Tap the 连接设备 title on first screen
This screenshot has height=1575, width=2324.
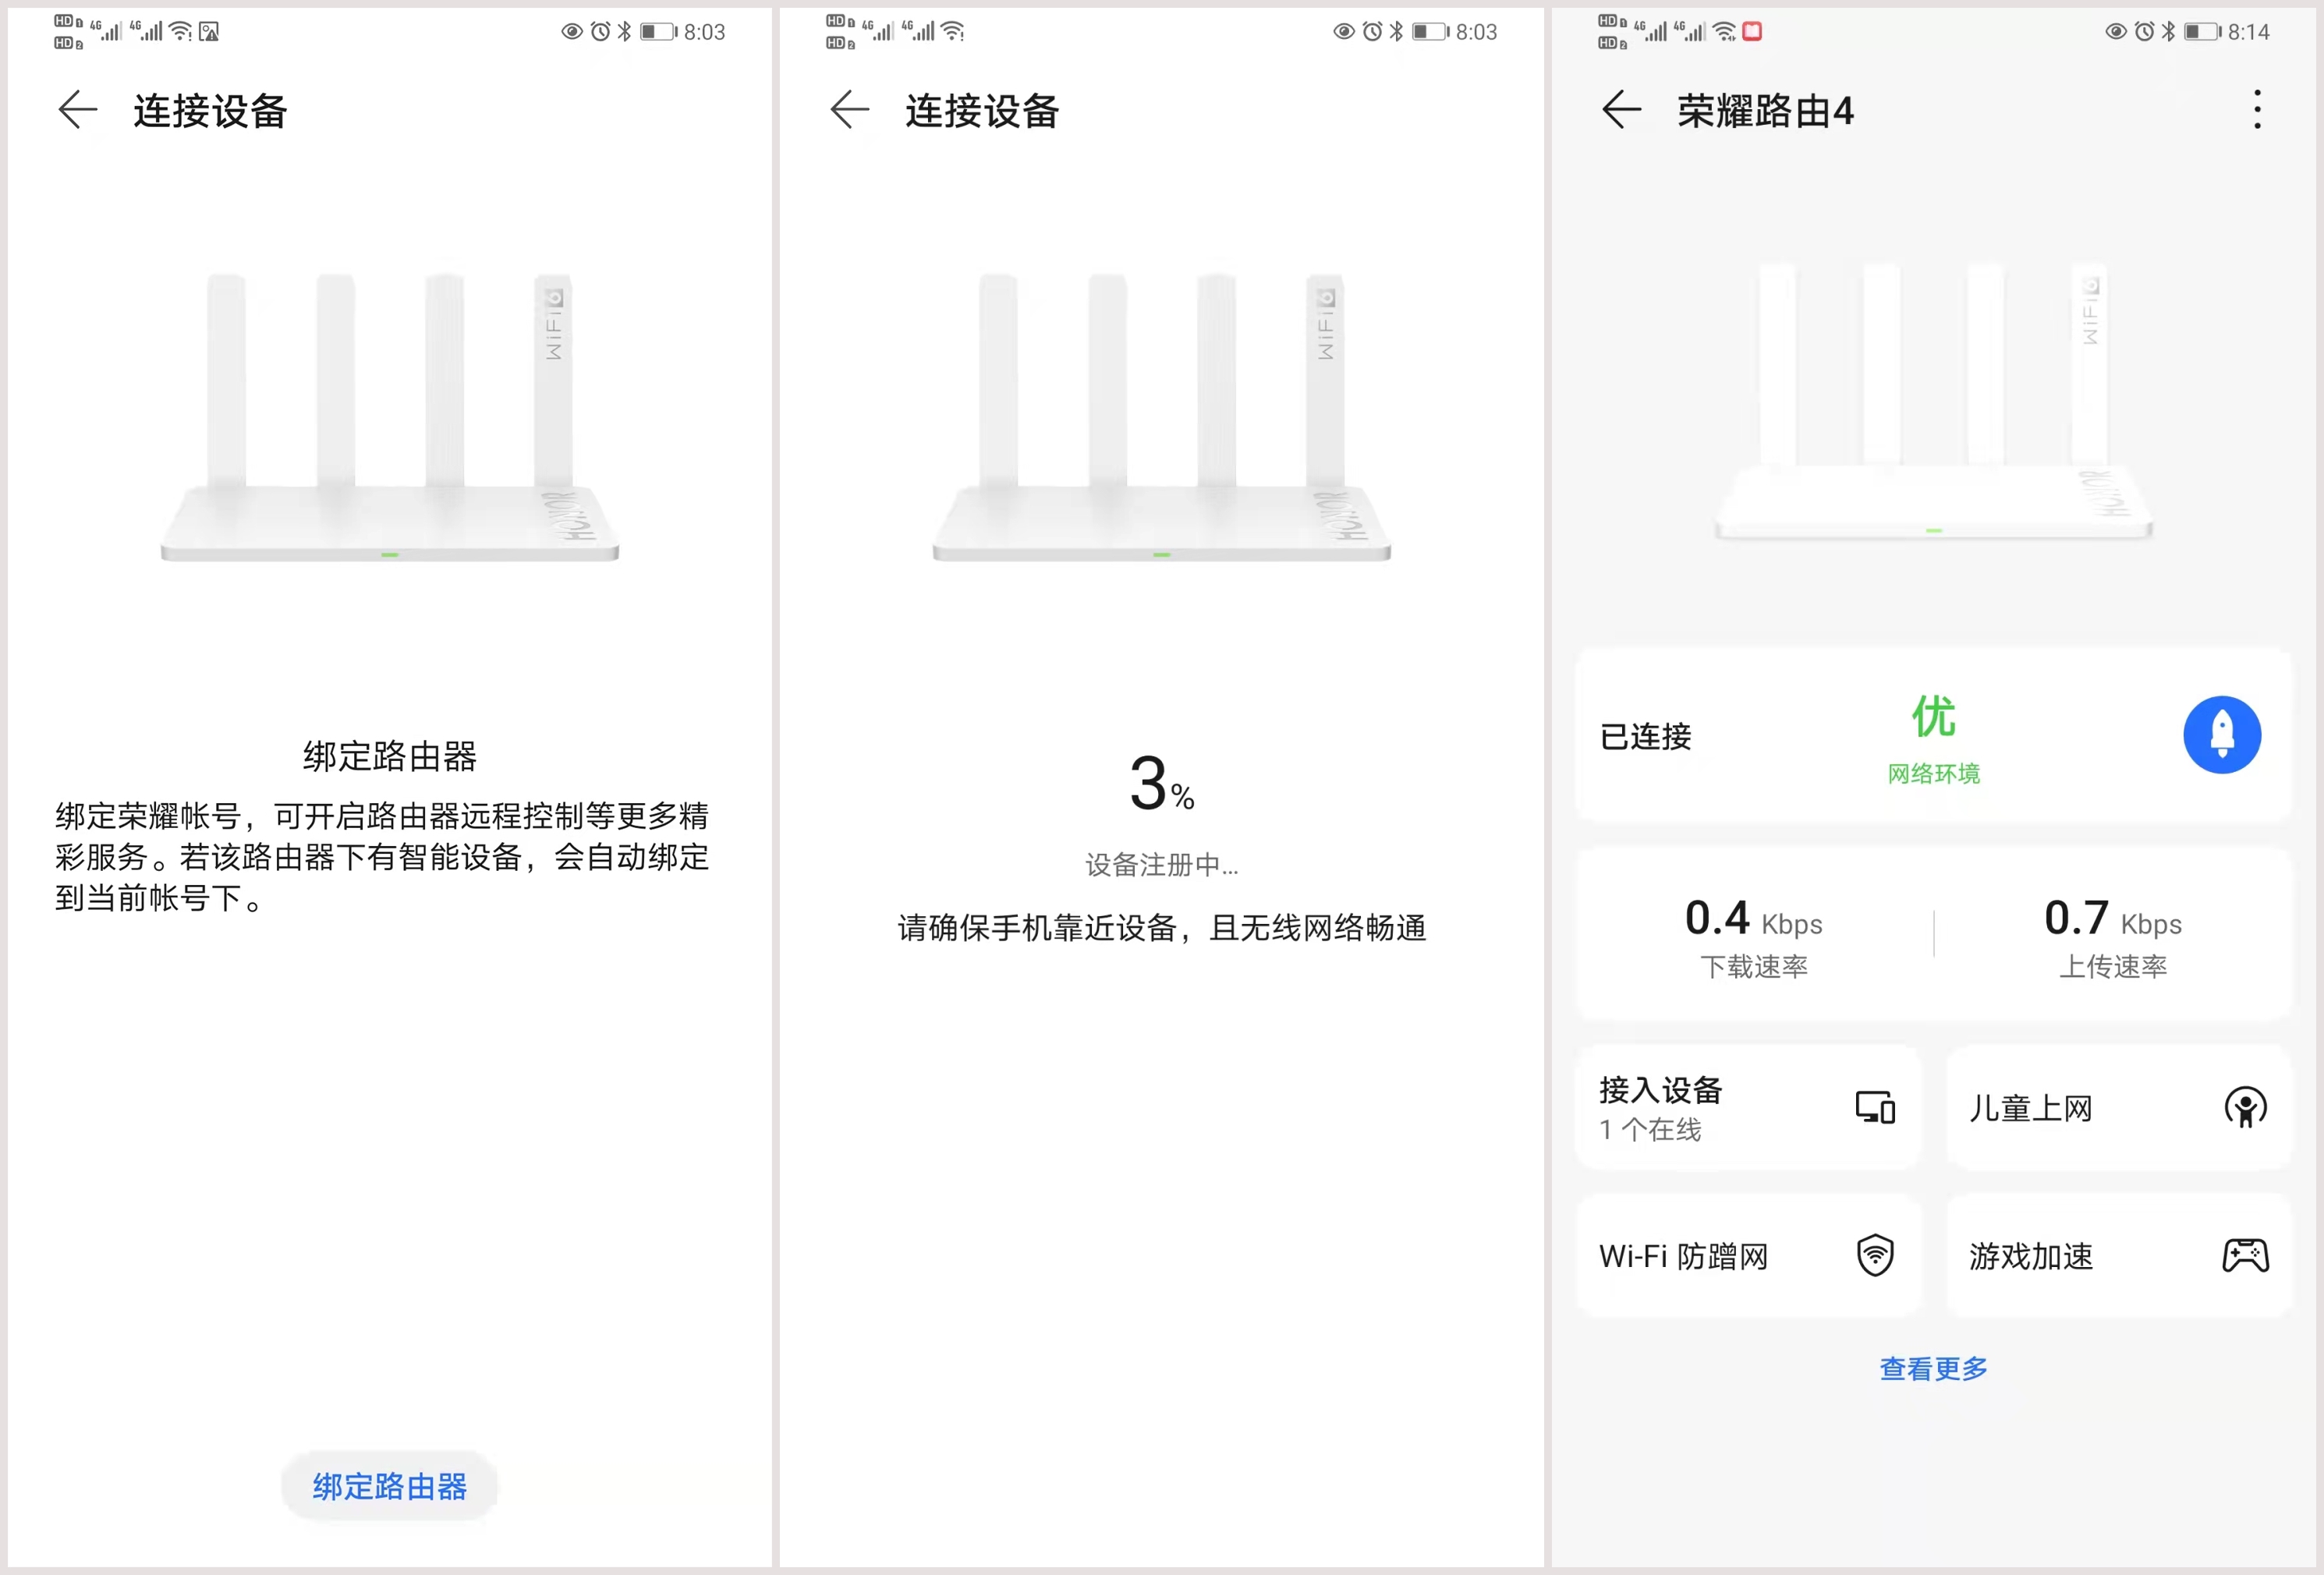209,111
